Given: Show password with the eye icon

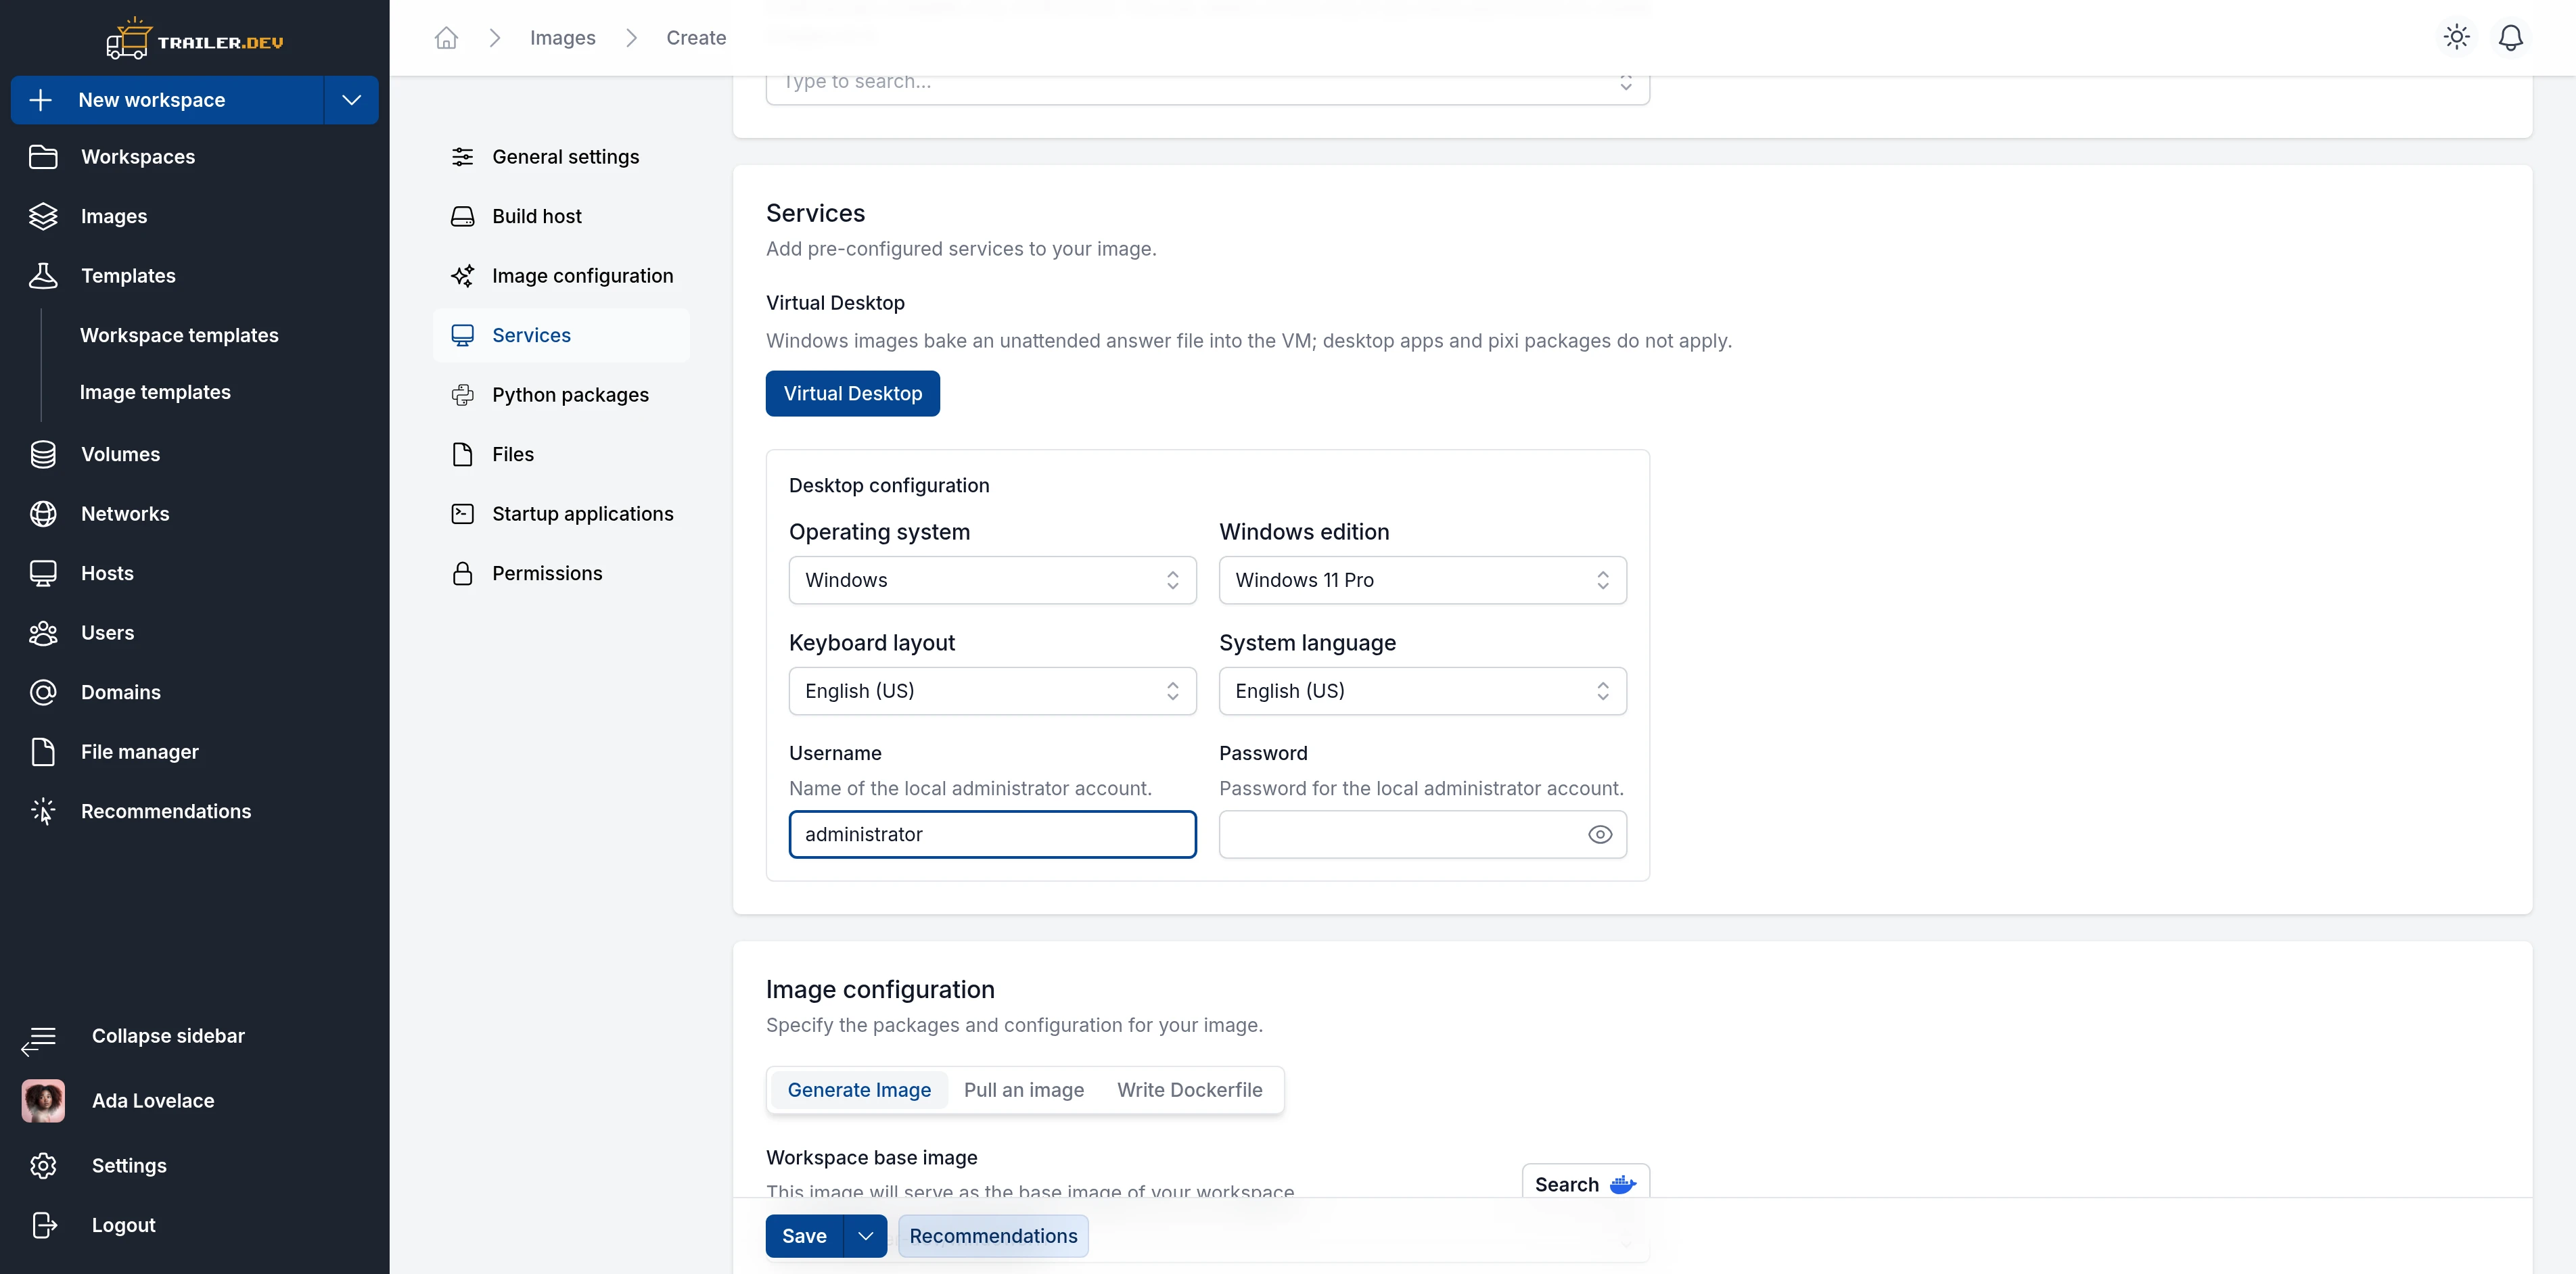Looking at the screenshot, I should point(1600,835).
